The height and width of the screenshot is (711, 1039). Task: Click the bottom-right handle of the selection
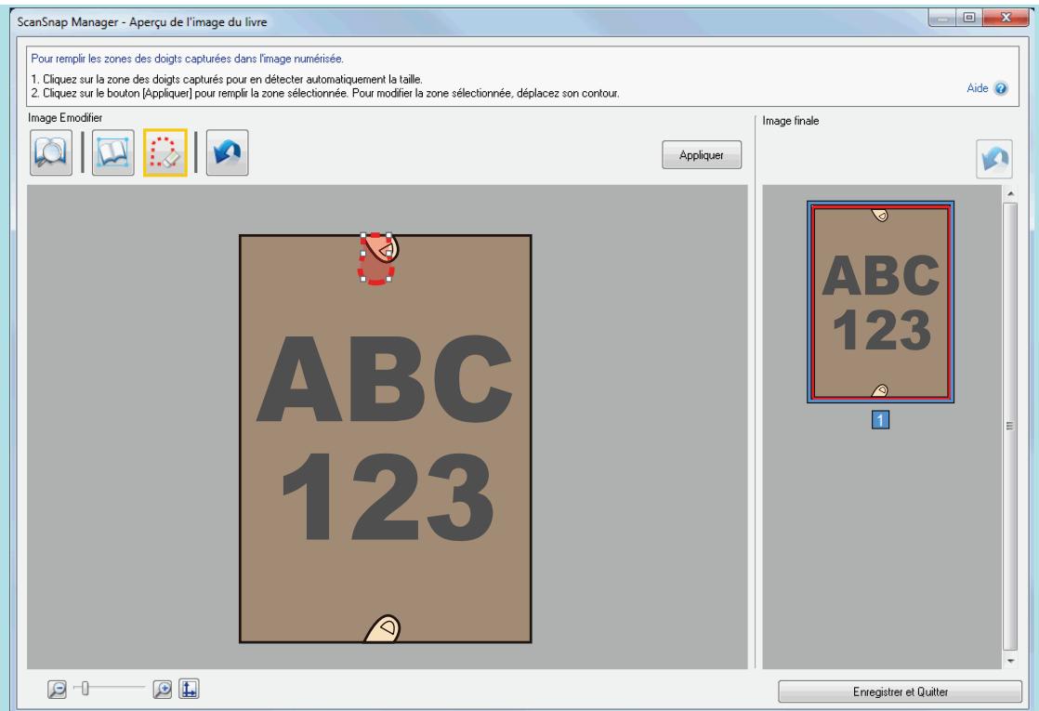point(389,279)
